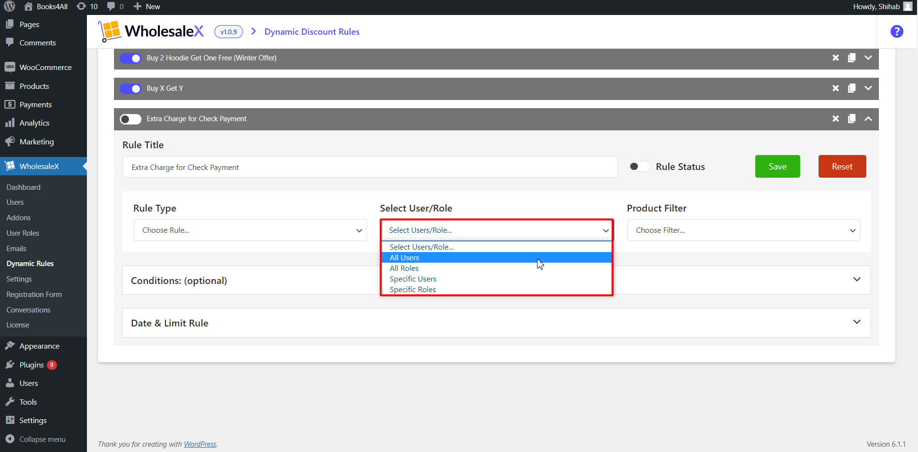Image resolution: width=918 pixels, height=452 pixels.
Task: Click the WholesaleX logo
Action: [x=151, y=31]
